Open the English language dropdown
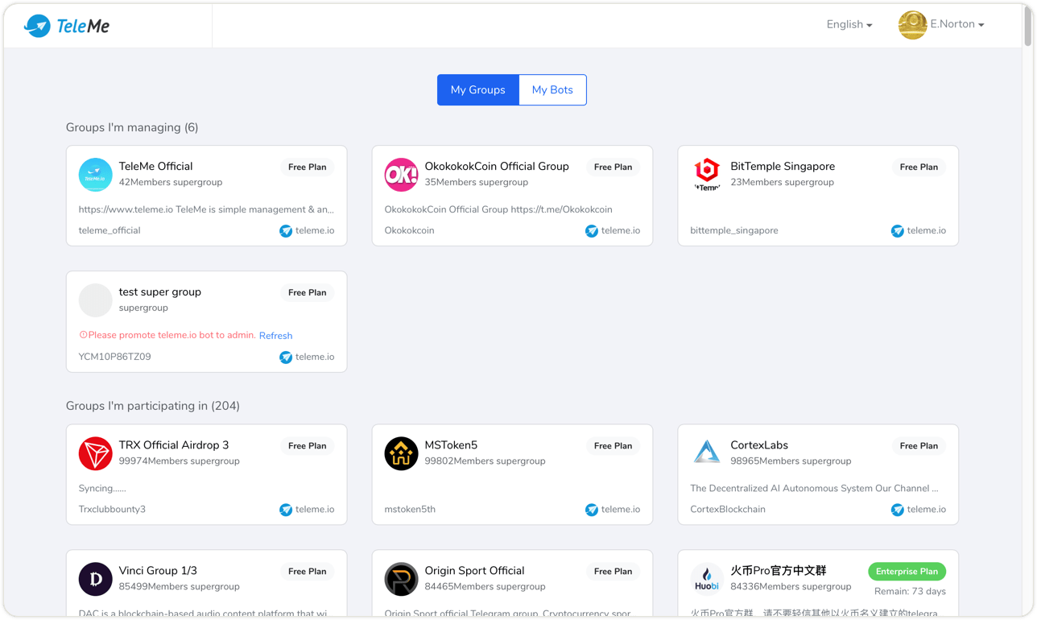 pyautogui.click(x=849, y=24)
